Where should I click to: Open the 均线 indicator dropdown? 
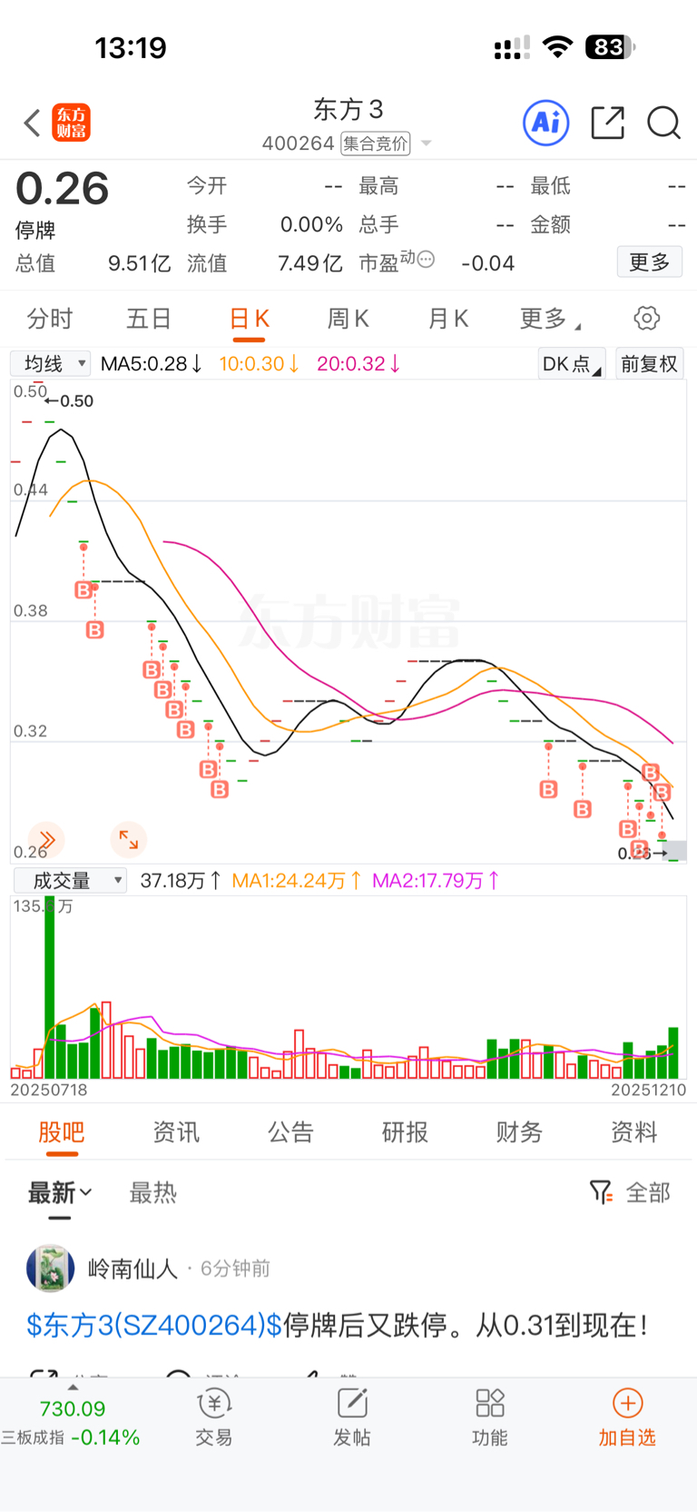click(x=50, y=363)
